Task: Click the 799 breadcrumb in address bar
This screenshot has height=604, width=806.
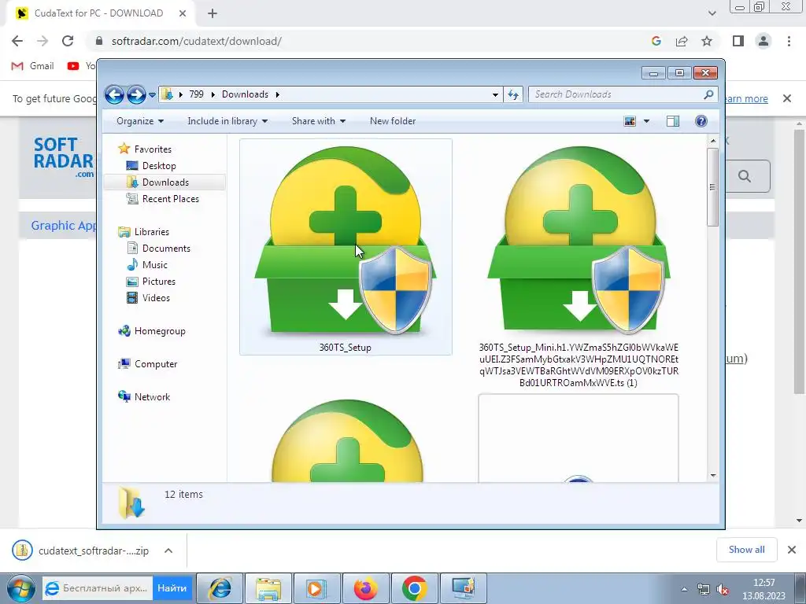Action: tap(196, 94)
